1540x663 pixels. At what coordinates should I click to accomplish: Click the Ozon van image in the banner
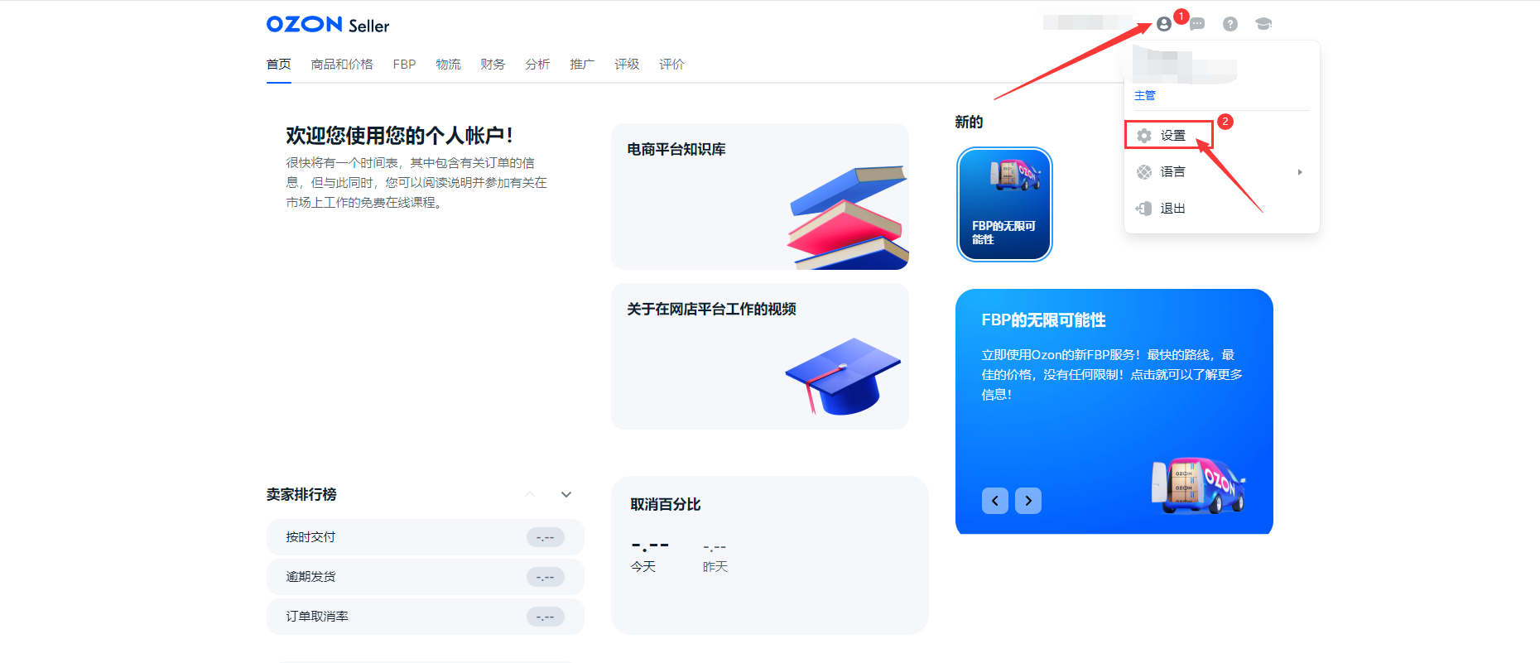click(1198, 486)
